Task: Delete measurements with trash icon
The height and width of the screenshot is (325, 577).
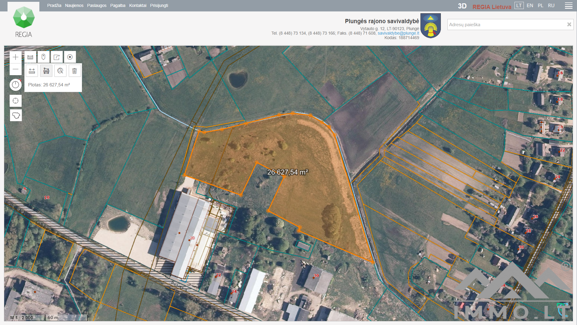Action: click(x=75, y=71)
